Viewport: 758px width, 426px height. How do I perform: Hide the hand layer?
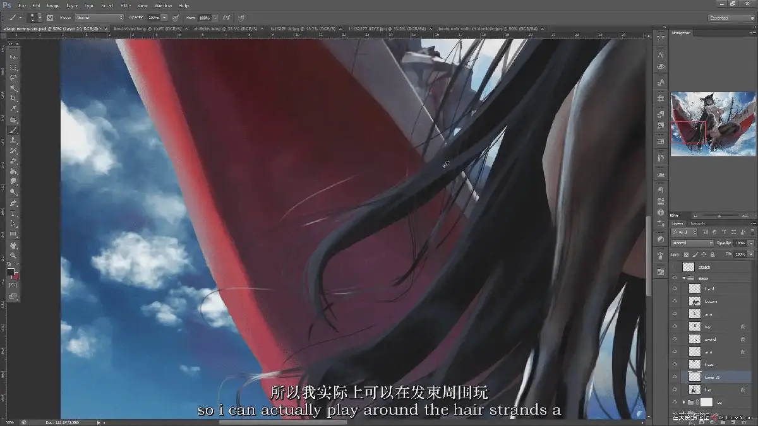tap(675, 288)
